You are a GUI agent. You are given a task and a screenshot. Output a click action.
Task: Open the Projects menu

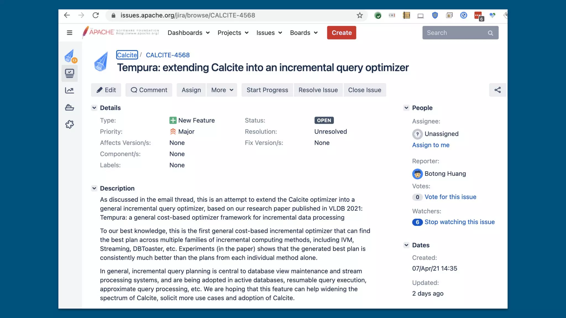pyautogui.click(x=233, y=33)
